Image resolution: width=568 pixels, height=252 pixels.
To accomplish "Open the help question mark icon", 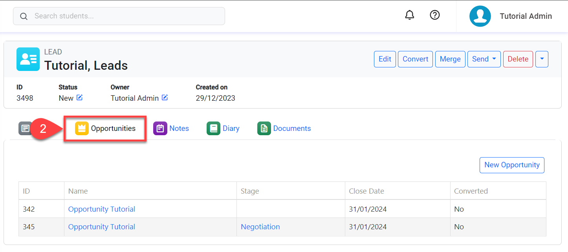I will coord(435,15).
